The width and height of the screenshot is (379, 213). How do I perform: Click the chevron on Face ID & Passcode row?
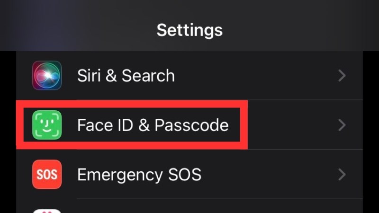click(x=342, y=125)
